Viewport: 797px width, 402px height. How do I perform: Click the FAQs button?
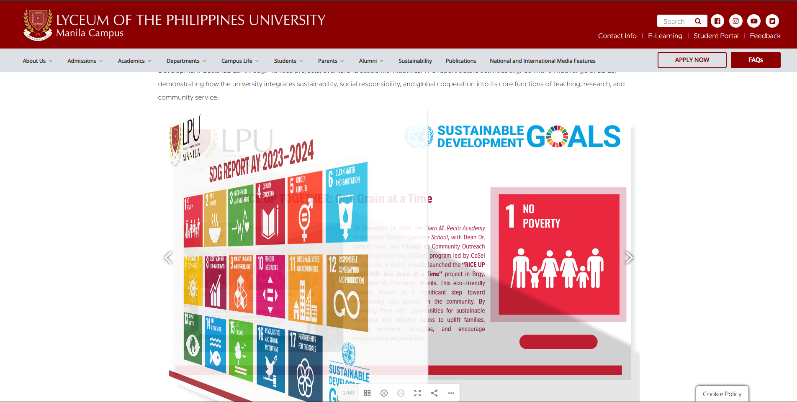[x=756, y=60]
